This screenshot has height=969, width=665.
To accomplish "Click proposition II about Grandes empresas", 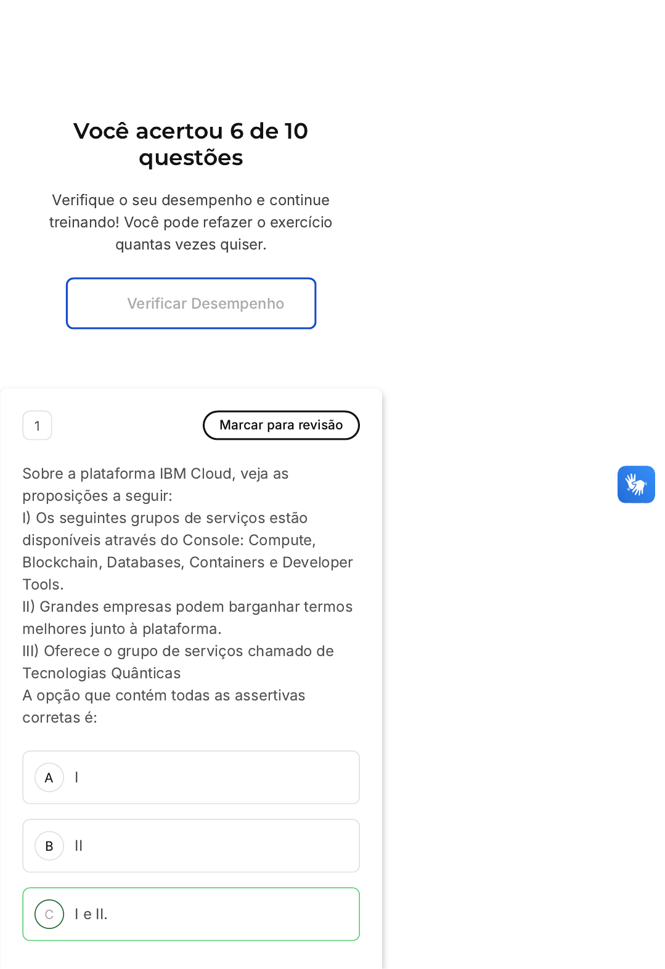I will coord(187,618).
